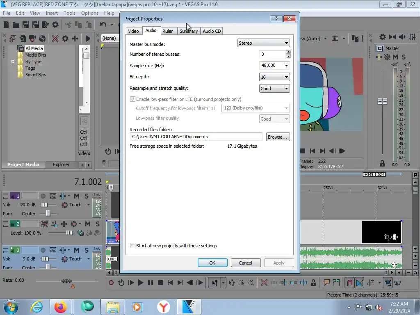420x315 pixels.
Task: Switch to the Explorer panel tab
Action: [61, 164]
